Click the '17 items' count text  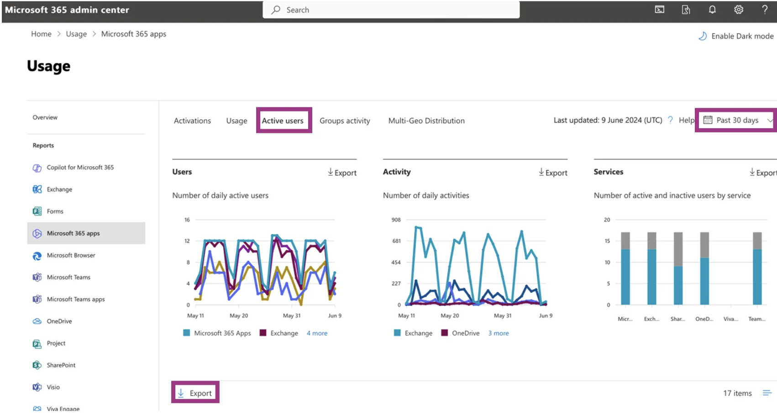737,393
